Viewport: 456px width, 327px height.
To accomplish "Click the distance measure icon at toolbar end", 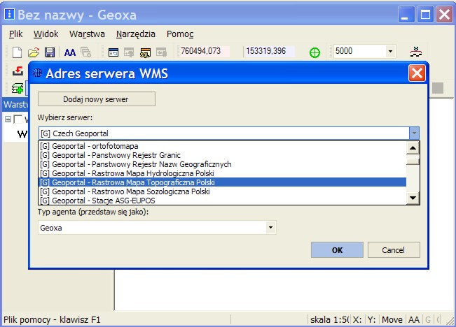I will coord(416,52).
